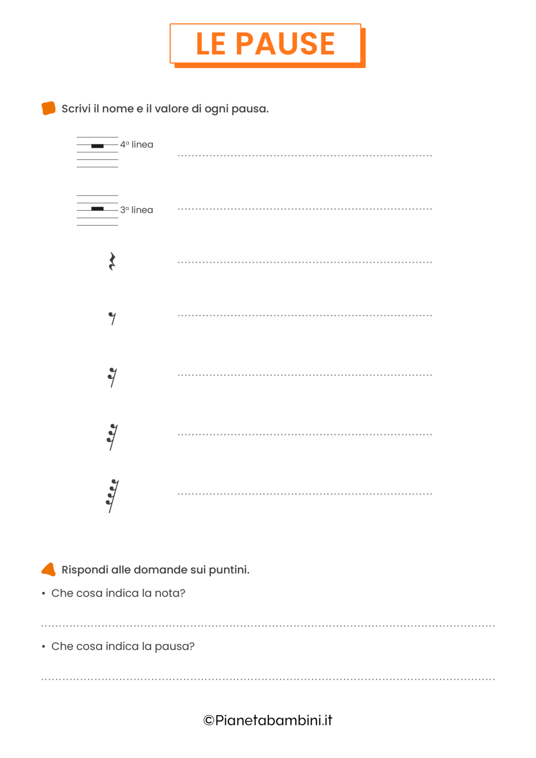Click the answer line under 'Che cosa indica la nota?'
Image resolution: width=536 pixels, height=758 pixels.
(x=268, y=625)
